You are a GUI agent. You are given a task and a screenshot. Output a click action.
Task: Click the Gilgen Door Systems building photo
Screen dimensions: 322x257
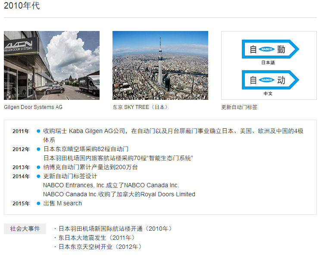(52, 65)
